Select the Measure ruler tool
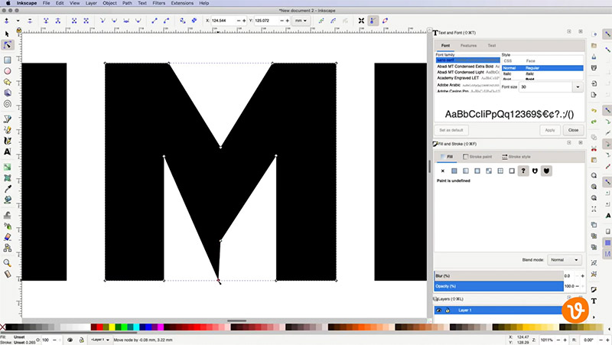 click(7, 274)
